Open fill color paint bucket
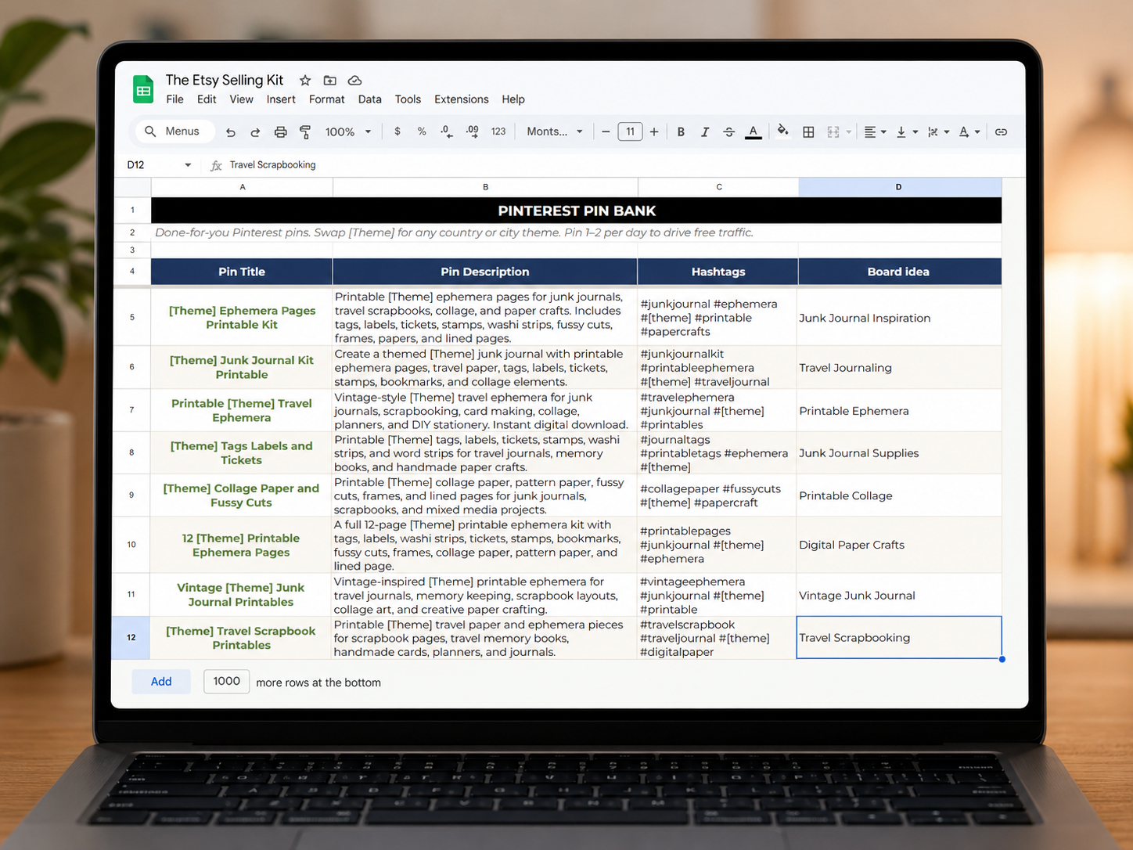The width and height of the screenshot is (1133, 850). [782, 131]
